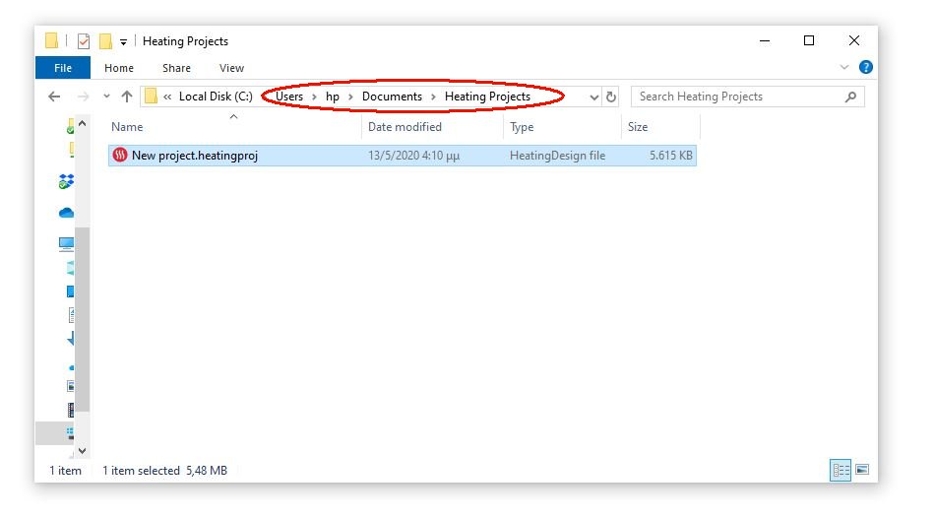Switch to Details view in status bar

pos(841,471)
